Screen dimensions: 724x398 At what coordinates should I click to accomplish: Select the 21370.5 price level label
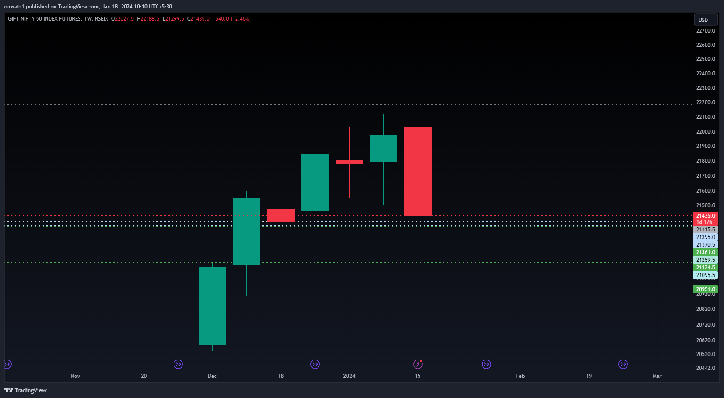click(x=705, y=245)
